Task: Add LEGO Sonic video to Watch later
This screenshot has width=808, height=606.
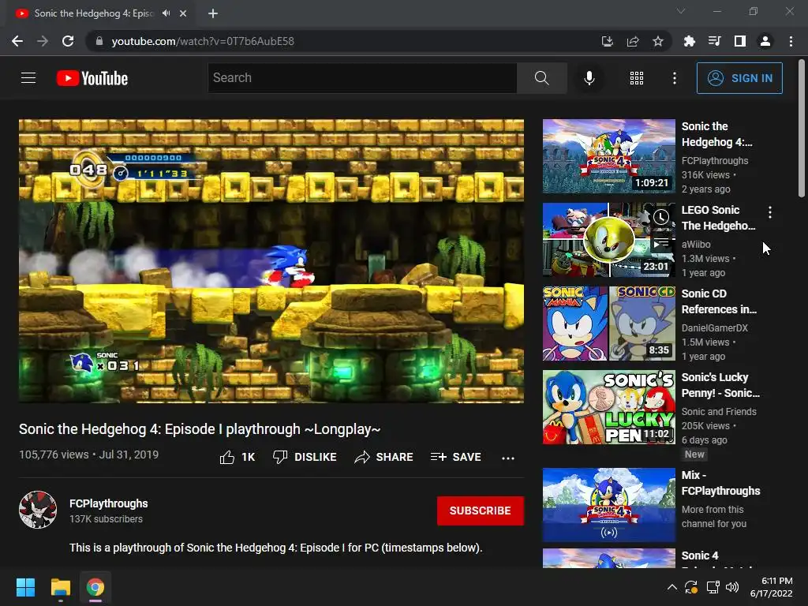Action: (x=661, y=218)
